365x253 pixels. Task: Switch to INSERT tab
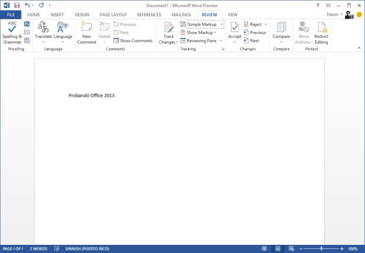click(x=57, y=15)
